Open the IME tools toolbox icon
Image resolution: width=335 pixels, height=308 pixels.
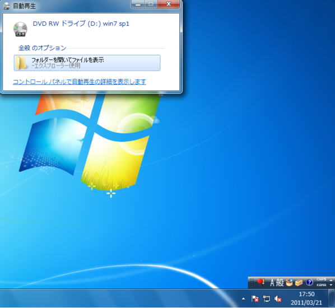point(299,283)
